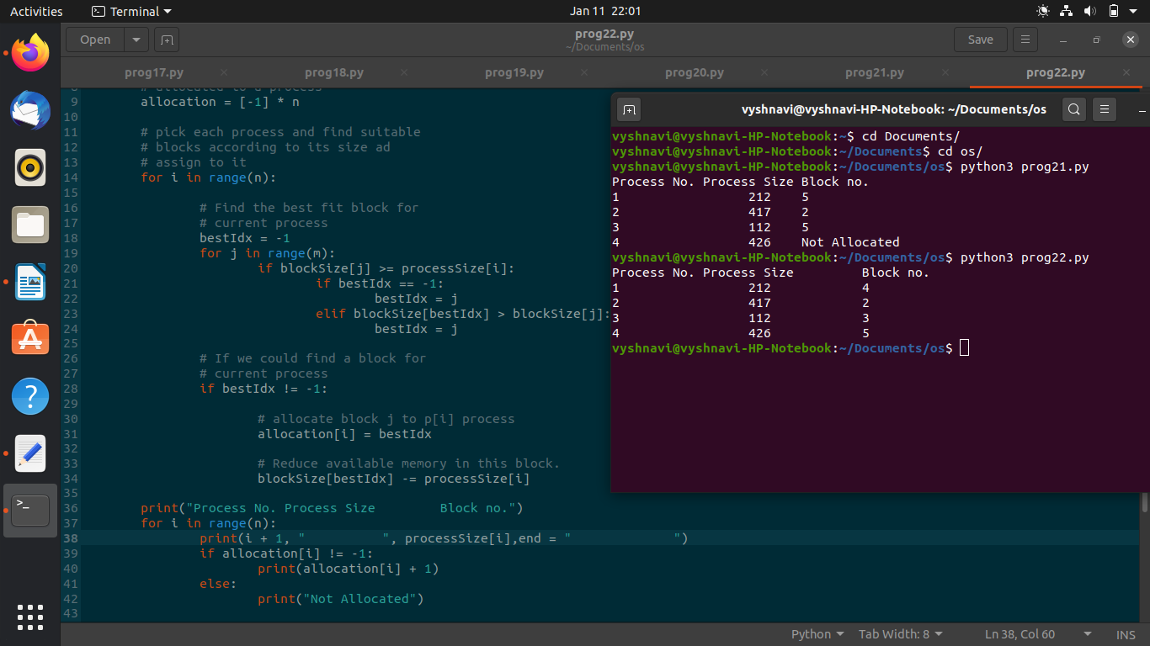This screenshot has height=646, width=1150.
Task: Click the terminal window title bar text
Action: pos(893,109)
